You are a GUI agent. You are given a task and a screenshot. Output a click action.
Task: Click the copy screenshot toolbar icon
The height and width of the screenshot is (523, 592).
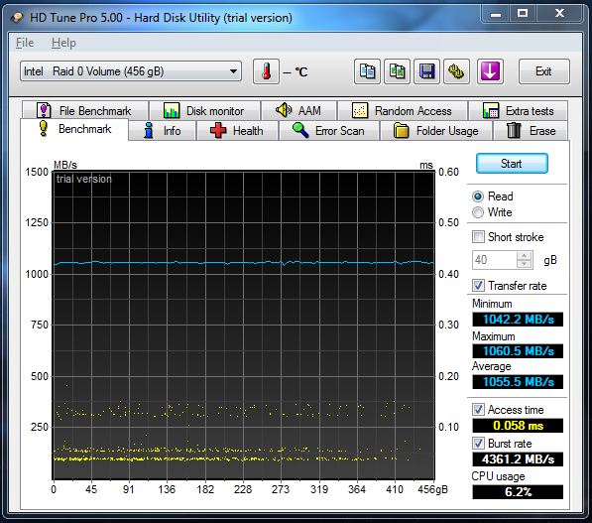[397, 71]
